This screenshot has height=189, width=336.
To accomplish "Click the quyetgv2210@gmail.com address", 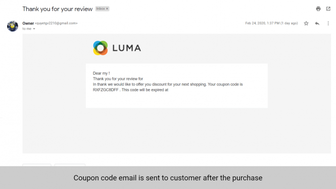I will (x=56, y=23).
